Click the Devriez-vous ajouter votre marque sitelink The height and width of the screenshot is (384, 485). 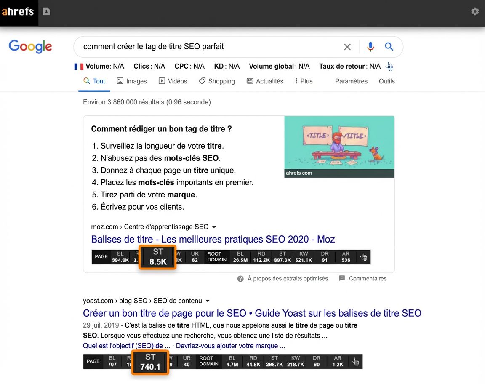click(231, 345)
